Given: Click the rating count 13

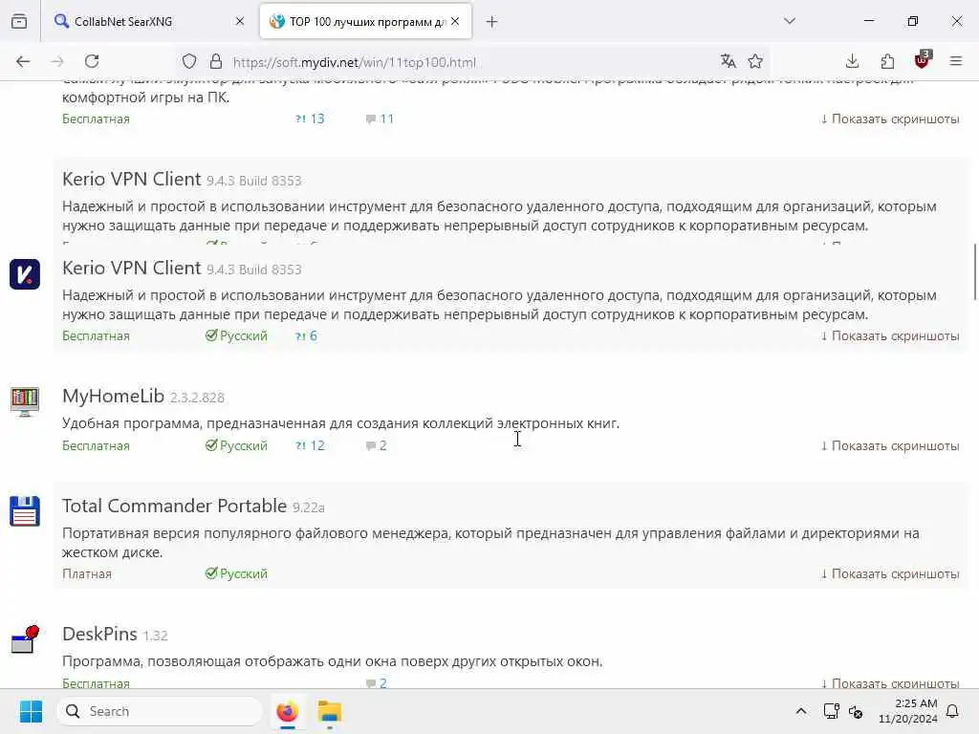Looking at the screenshot, I should [311, 119].
